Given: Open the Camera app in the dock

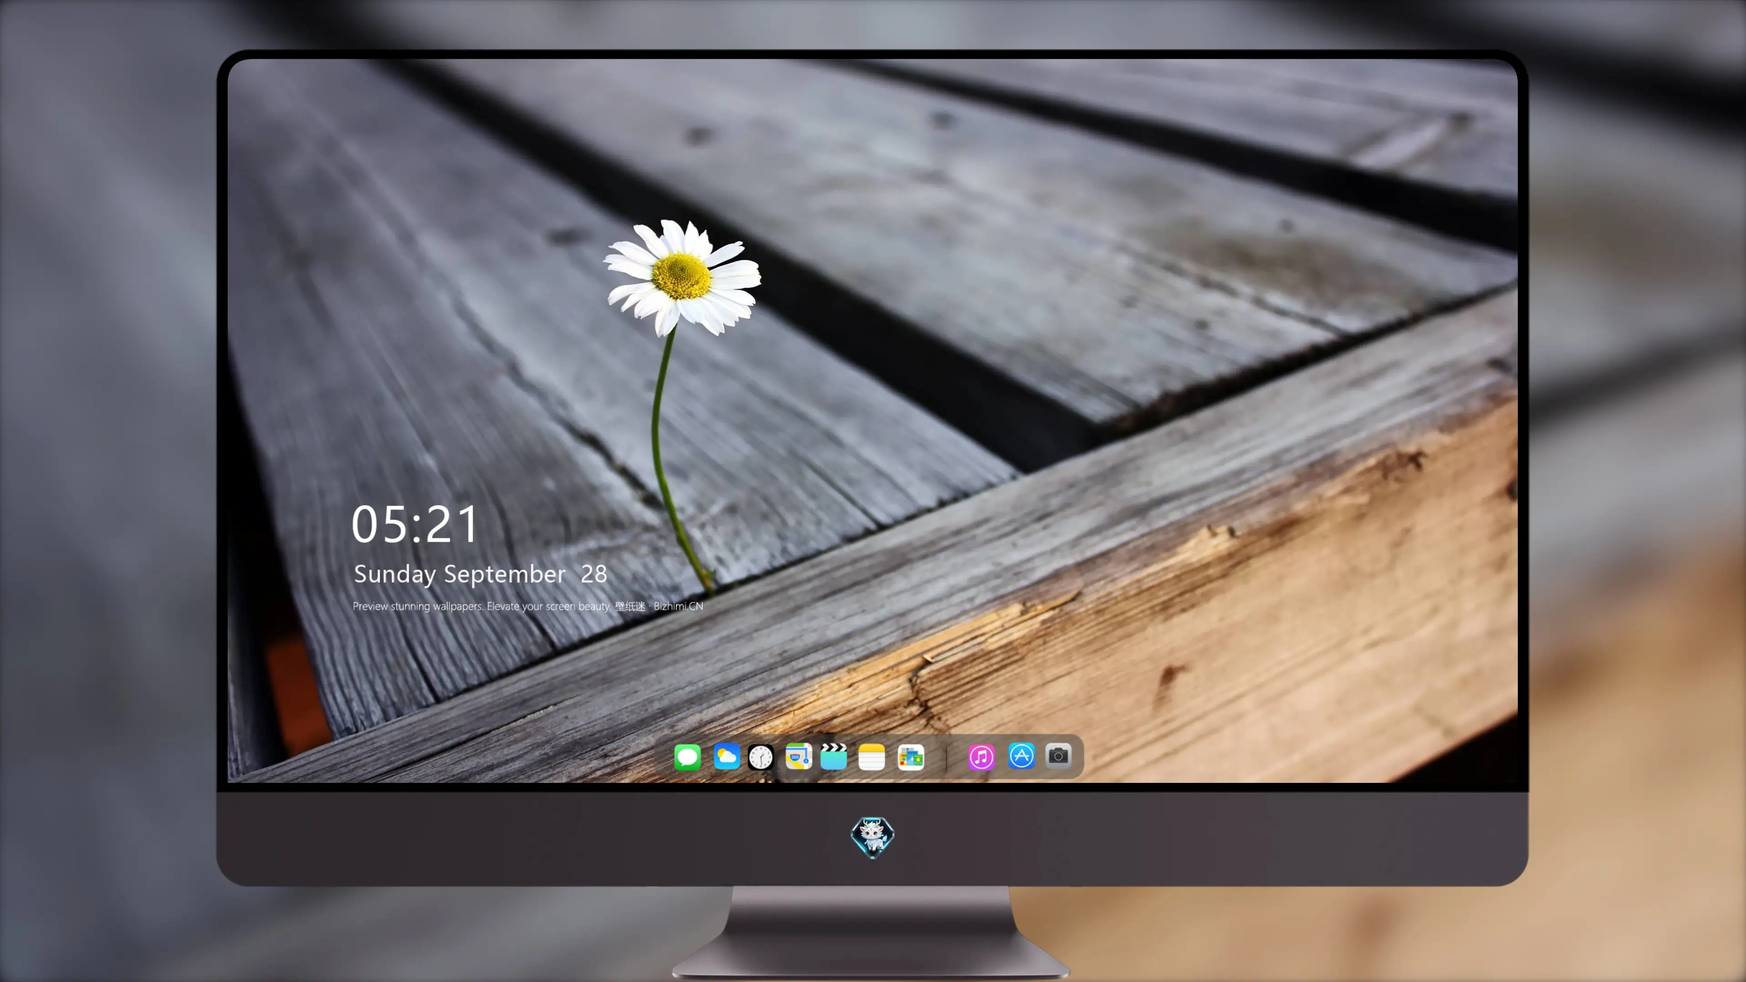Looking at the screenshot, I should coord(1058,756).
